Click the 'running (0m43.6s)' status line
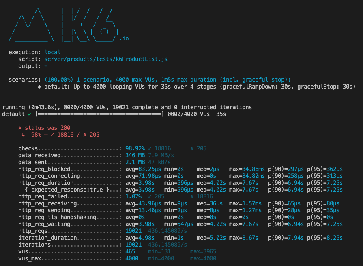The width and height of the screenshot is (363, 266). pyautogui.click(x=127, y=107)
